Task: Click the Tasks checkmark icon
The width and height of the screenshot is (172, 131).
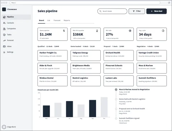Action: (4, 35)
